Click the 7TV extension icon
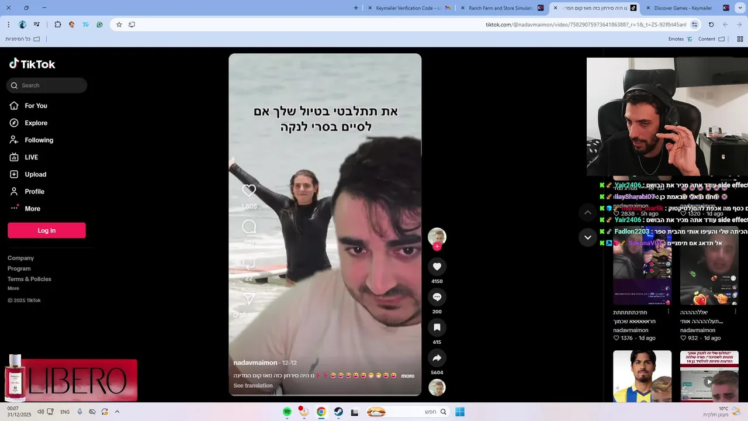The image size is (748, 421). point(86,25)
